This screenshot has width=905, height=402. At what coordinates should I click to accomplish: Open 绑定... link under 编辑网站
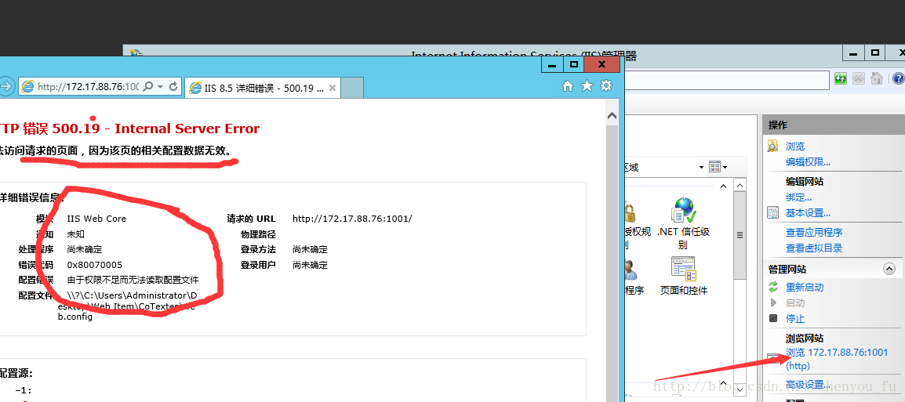(x=798, y=197)
